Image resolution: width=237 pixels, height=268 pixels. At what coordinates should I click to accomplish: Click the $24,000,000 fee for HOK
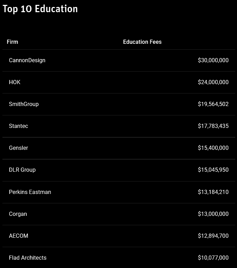(x=213, y=82)
